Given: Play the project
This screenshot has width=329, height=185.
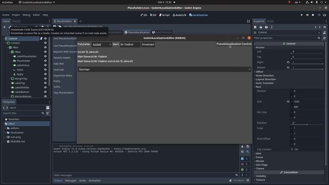Looking at the screenshot, I should point(302,15).
